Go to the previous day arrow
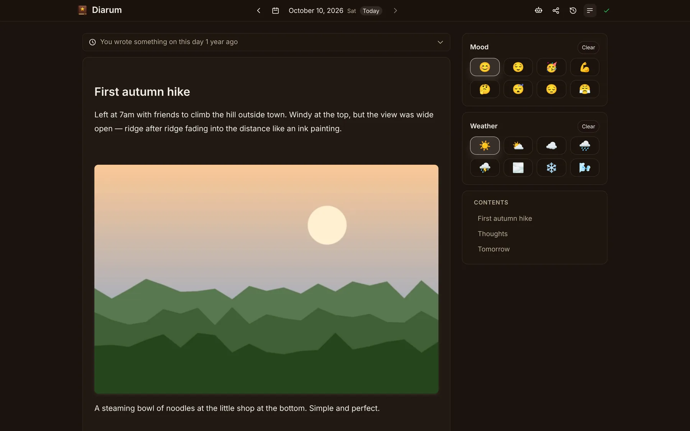Screen dimensions: 690x431 coord(259,11)
